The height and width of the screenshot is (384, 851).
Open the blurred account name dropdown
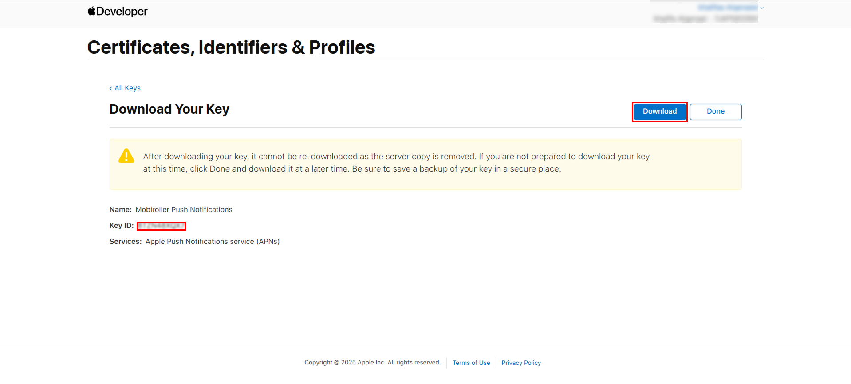click(728, 8)
